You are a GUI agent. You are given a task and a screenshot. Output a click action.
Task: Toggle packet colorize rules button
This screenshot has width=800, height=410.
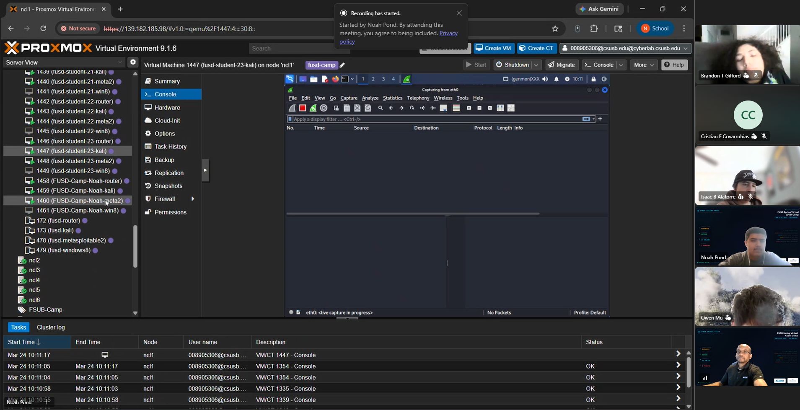[456, 108]
